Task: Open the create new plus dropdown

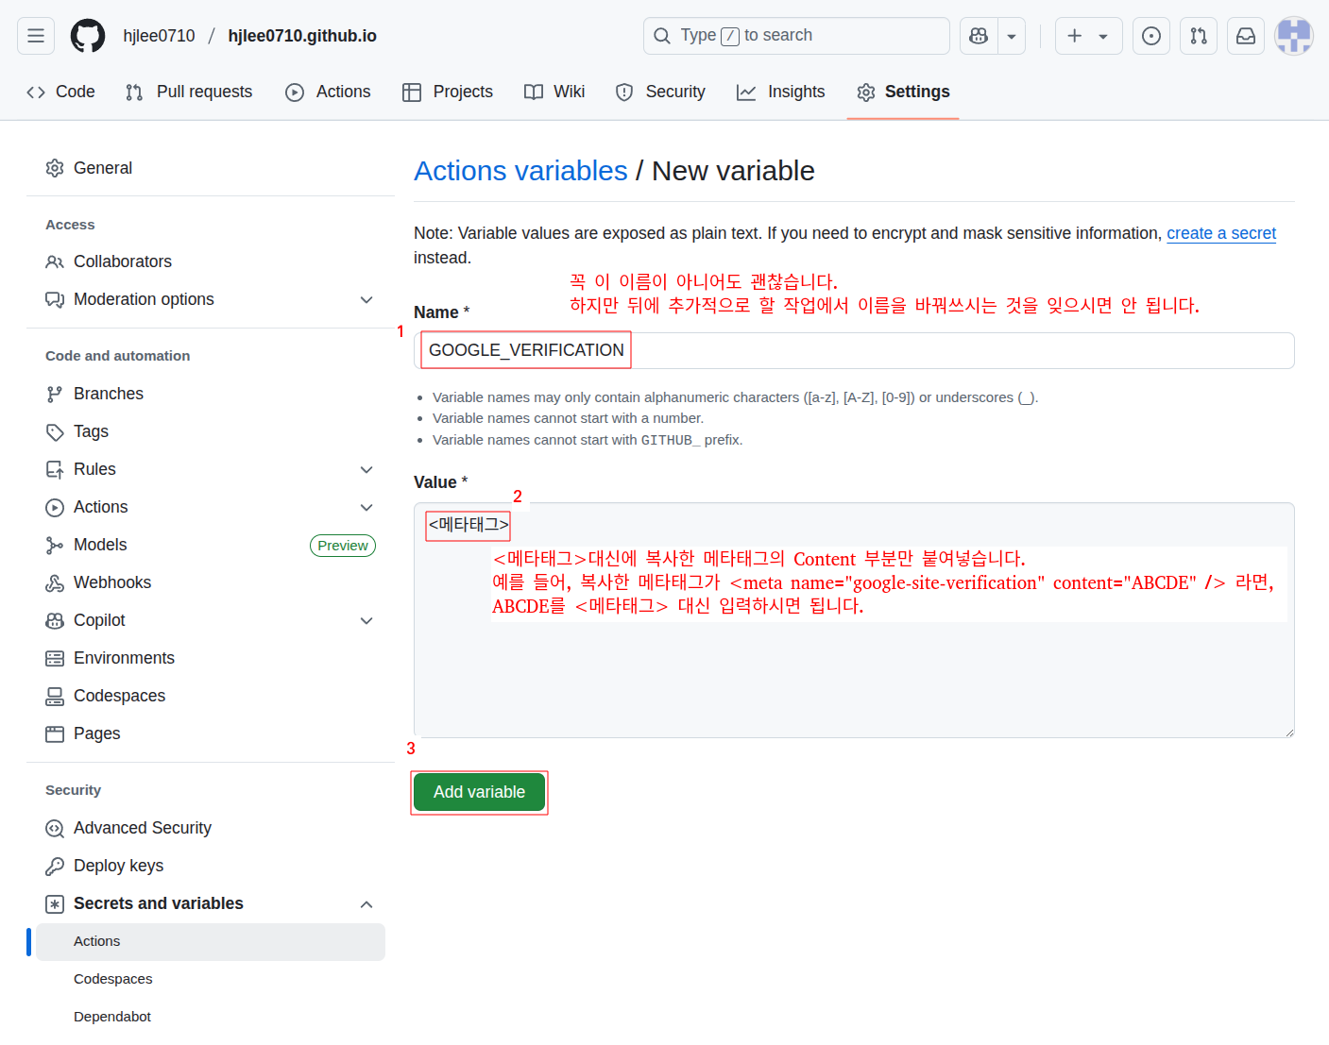Action: tap(1088, 36)
